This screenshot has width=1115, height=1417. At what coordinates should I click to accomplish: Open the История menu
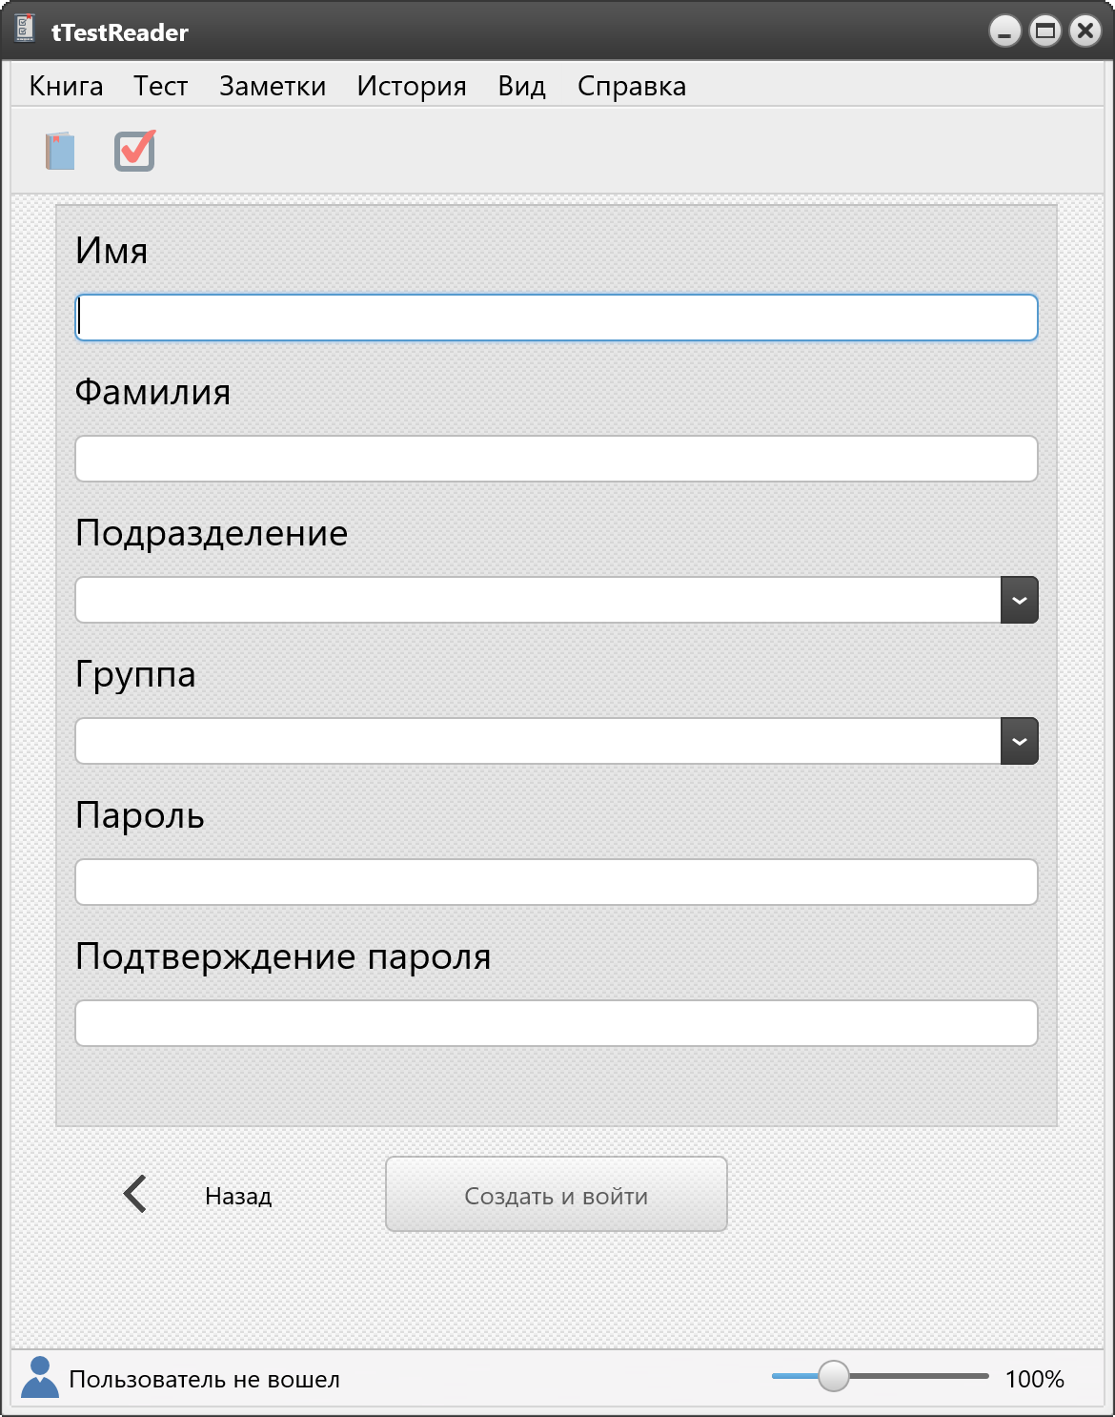coord(412,86)
